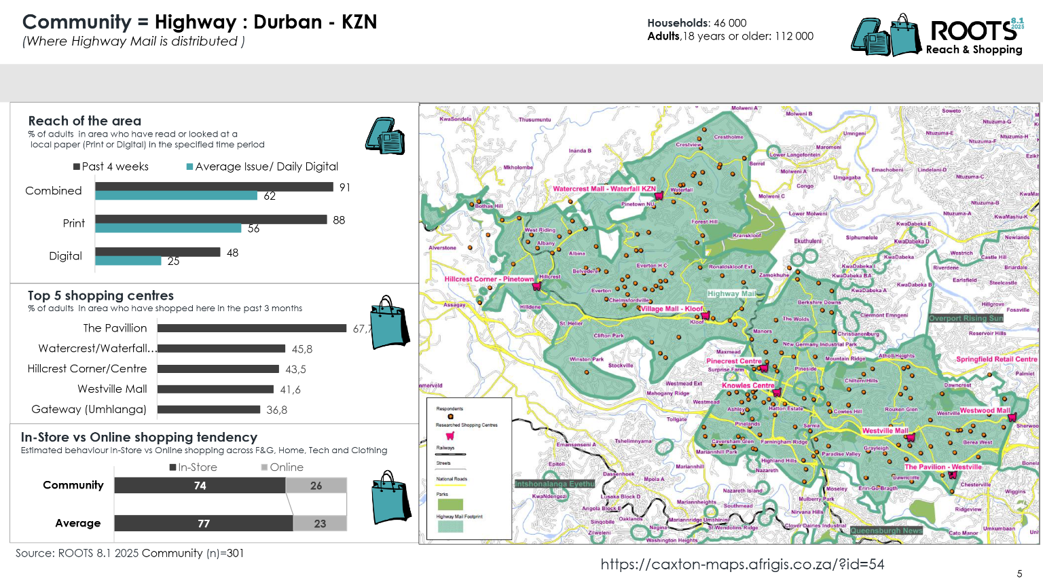The height and width of the screenshot is (587, 1043).
Task: Click the Parks green legend swatch
Action: 450,504
